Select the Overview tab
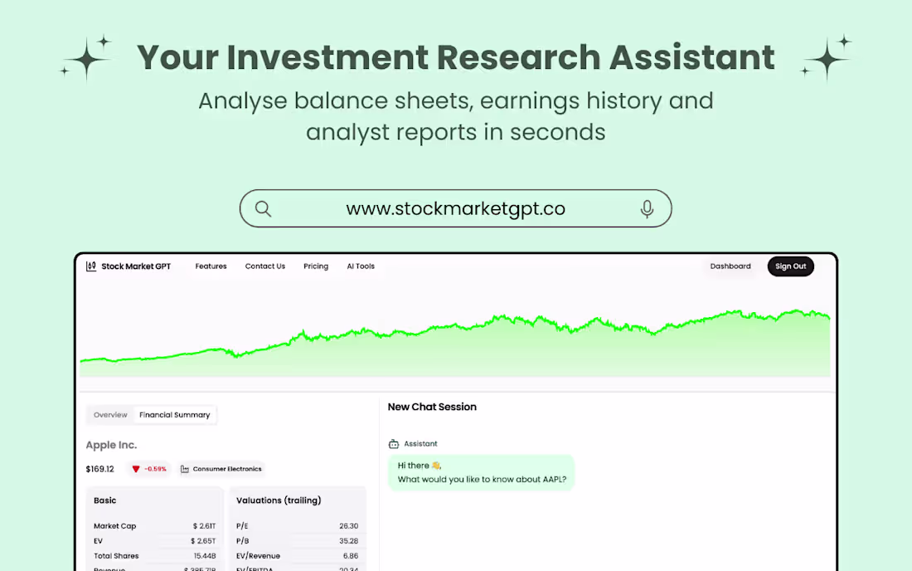912x571 pixels. click(110, 414)
